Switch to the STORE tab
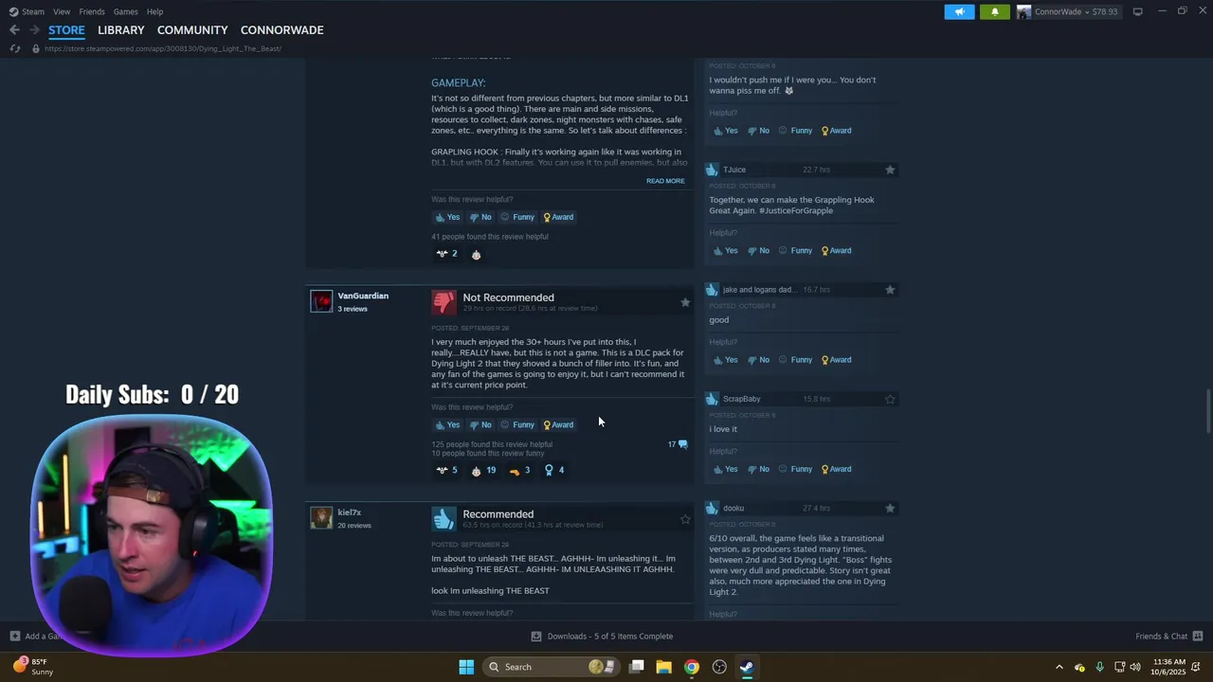Screen dimensions: 1213x682 click(x=66, y=30)
